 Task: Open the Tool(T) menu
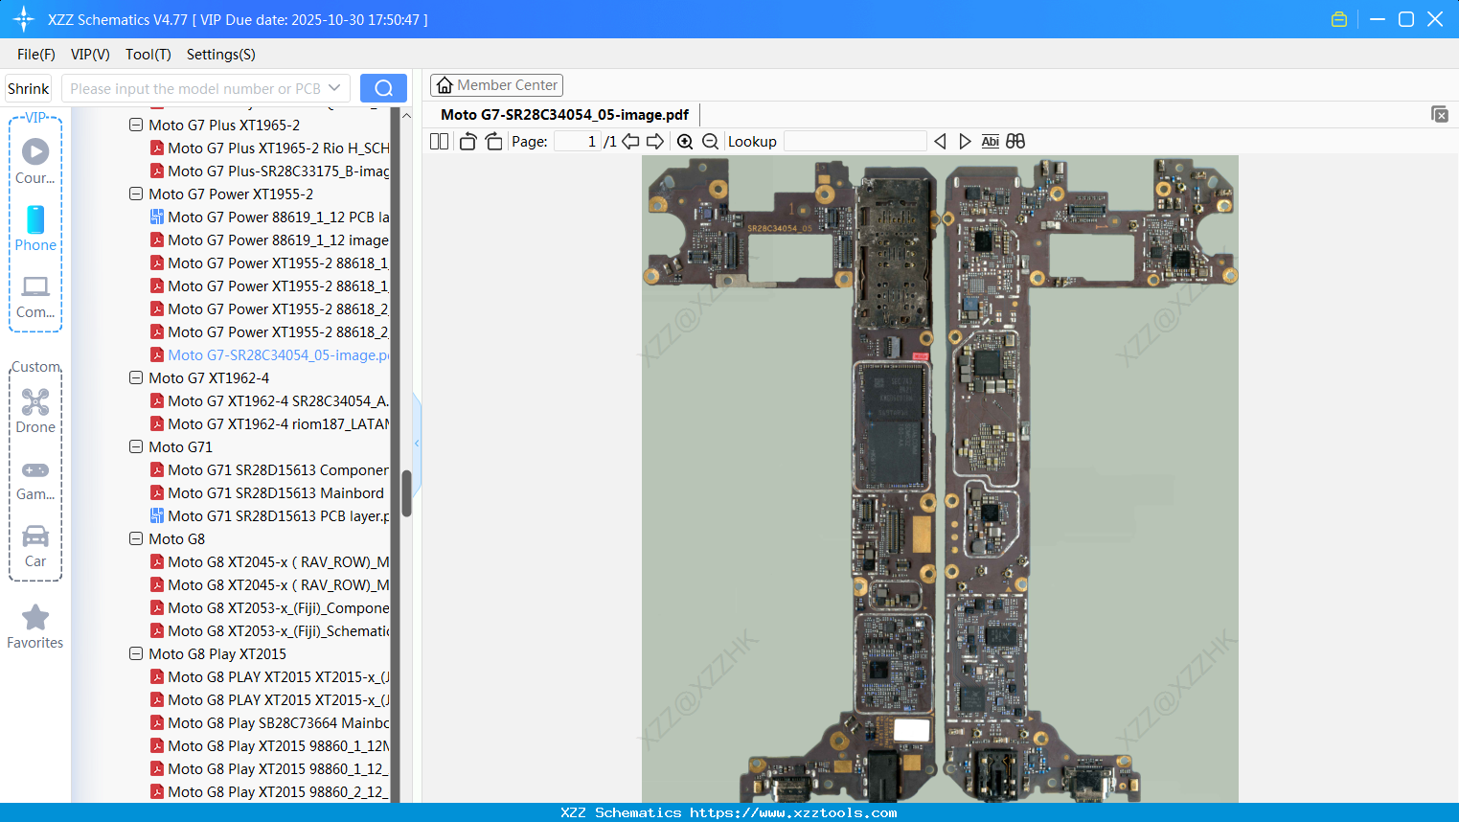(148, 55)
